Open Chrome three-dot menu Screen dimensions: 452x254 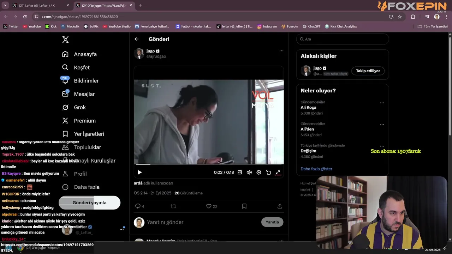(x=446, y=17)
